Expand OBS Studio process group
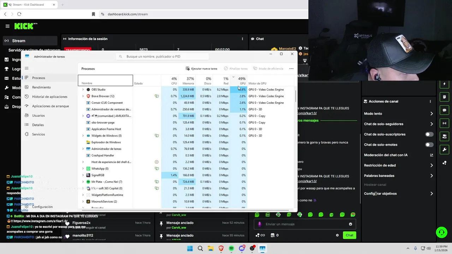 83,90
